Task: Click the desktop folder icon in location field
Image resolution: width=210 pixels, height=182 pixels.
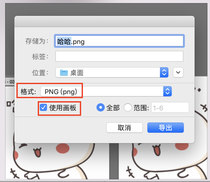Action: [64, 73]
